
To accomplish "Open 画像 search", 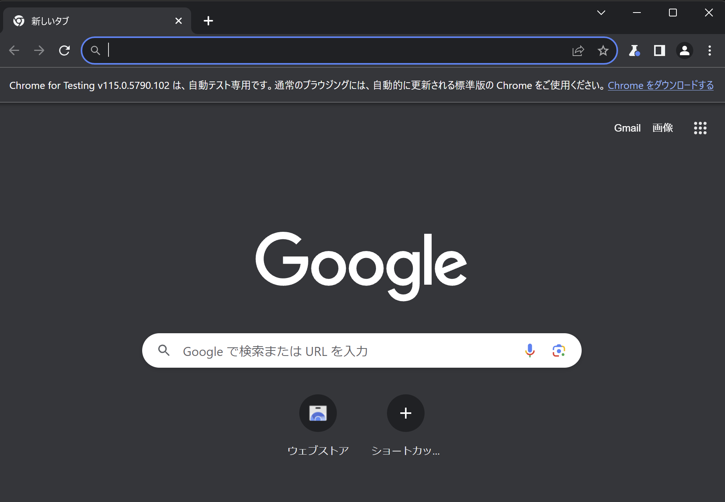I will (x=663, y=128).
